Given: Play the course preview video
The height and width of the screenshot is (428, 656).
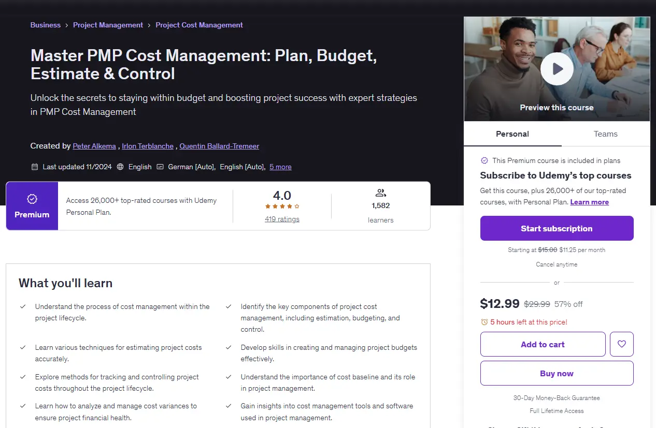Looking at the screenshot, I should pos(557,68).
